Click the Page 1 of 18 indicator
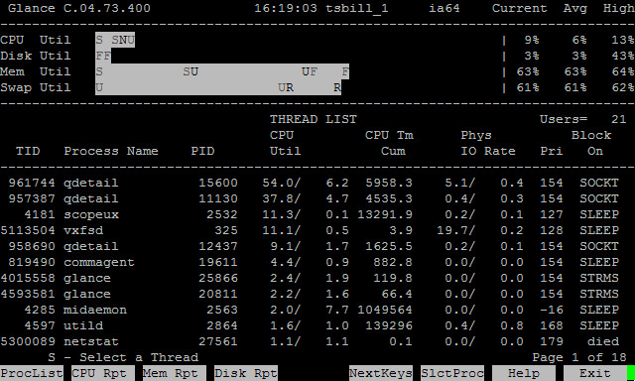 click(579, 357)
